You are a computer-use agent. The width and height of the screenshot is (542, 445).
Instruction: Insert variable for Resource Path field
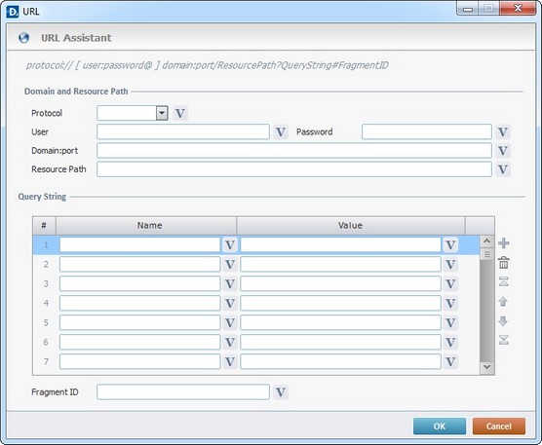(x=503, y=169)
